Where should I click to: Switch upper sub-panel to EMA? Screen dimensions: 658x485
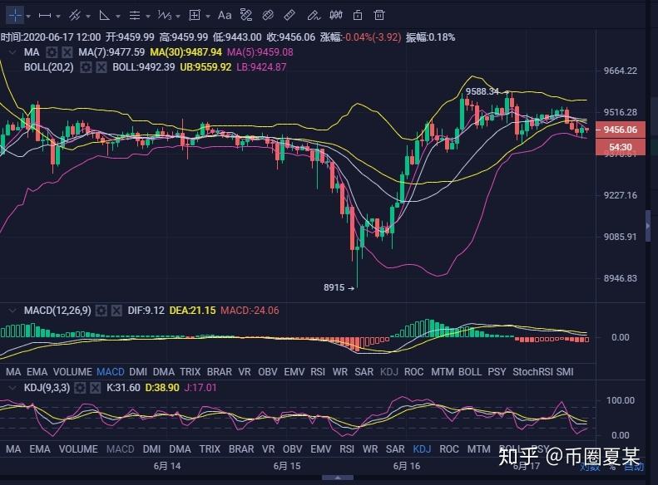tap(37, 372)
